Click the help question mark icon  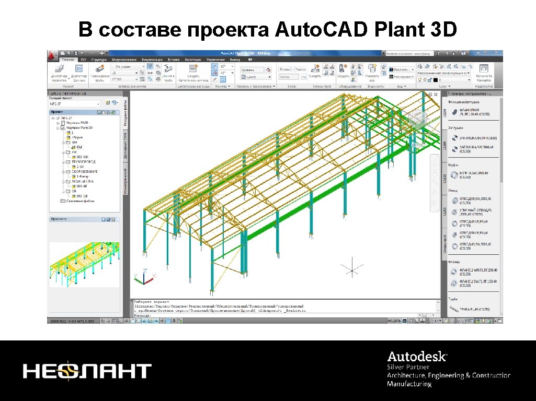click(463, 54)
